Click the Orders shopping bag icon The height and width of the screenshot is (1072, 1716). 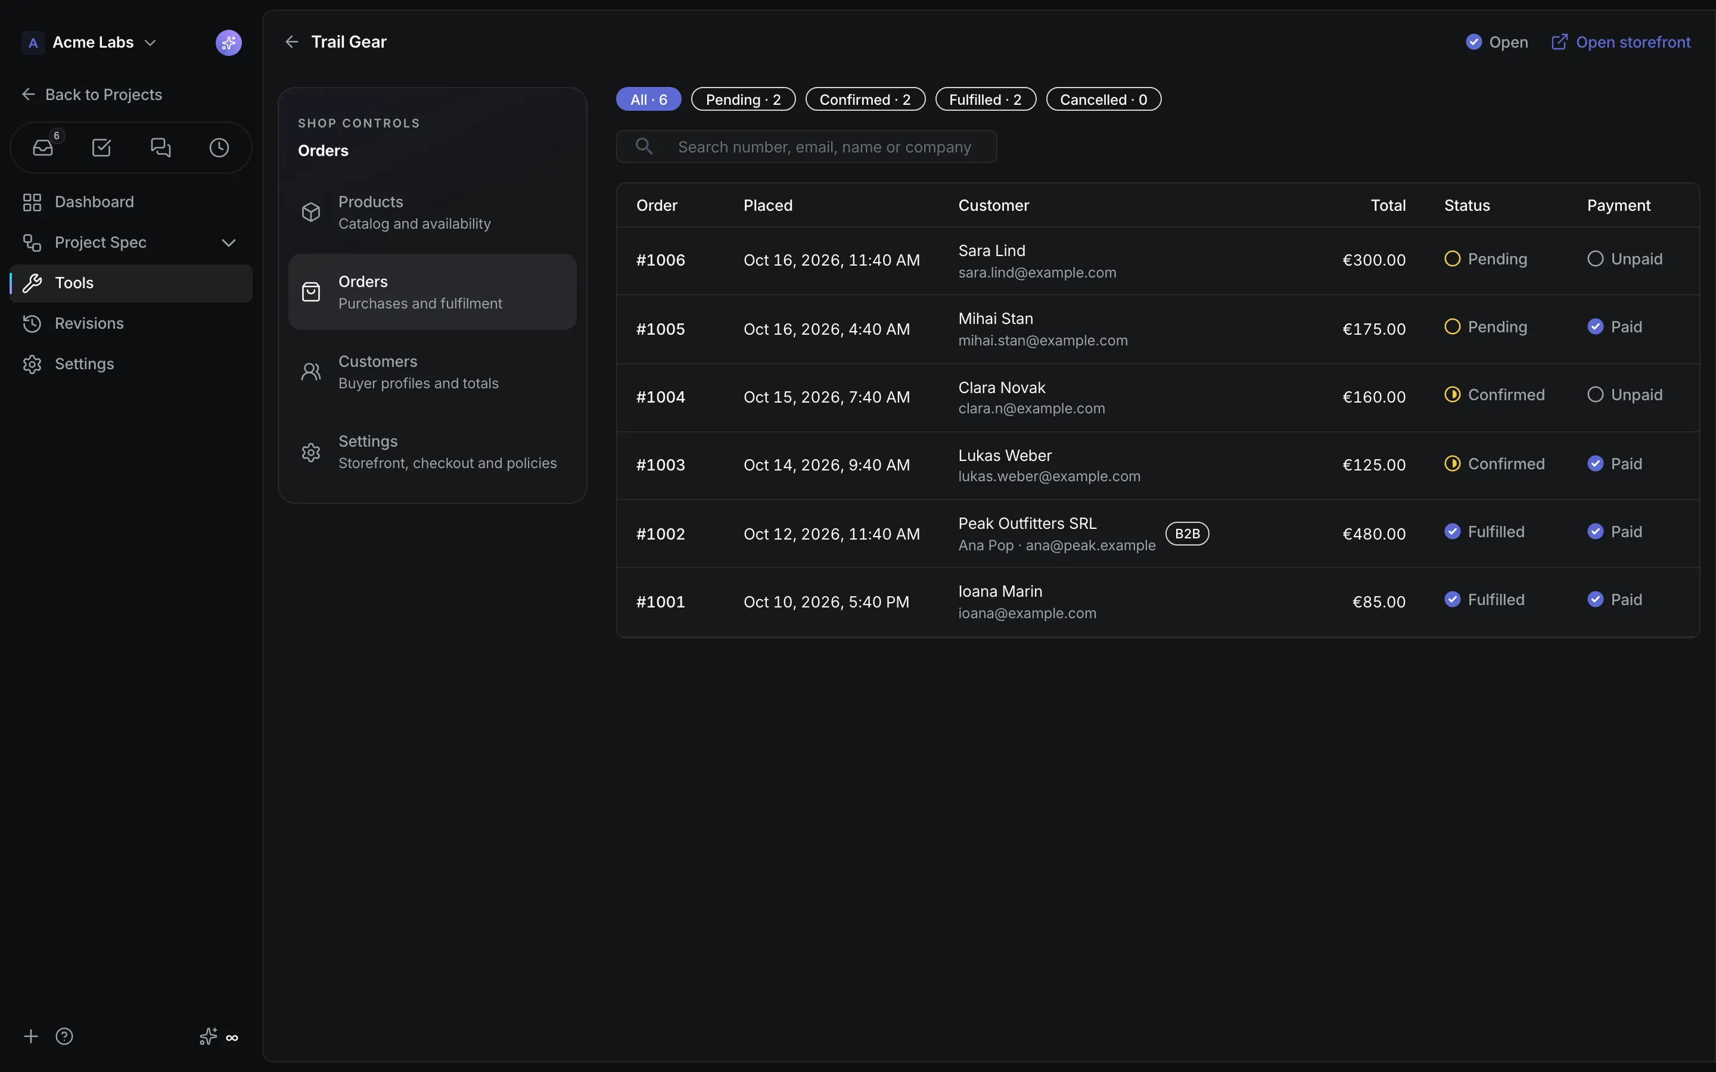310,292
